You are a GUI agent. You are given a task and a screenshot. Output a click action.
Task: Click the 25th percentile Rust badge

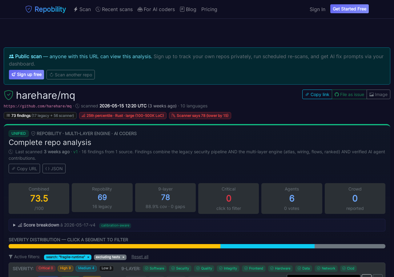click(x=123, y=115)
